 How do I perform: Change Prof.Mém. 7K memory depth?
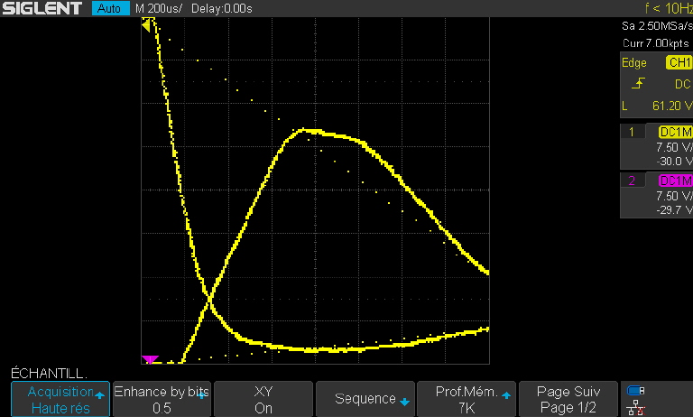pyautogui.click(x=467, y=399)
